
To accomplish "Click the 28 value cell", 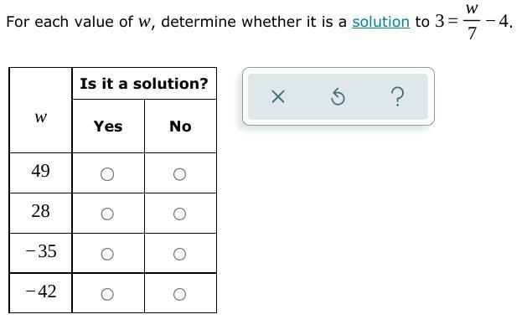I will 40,212.
